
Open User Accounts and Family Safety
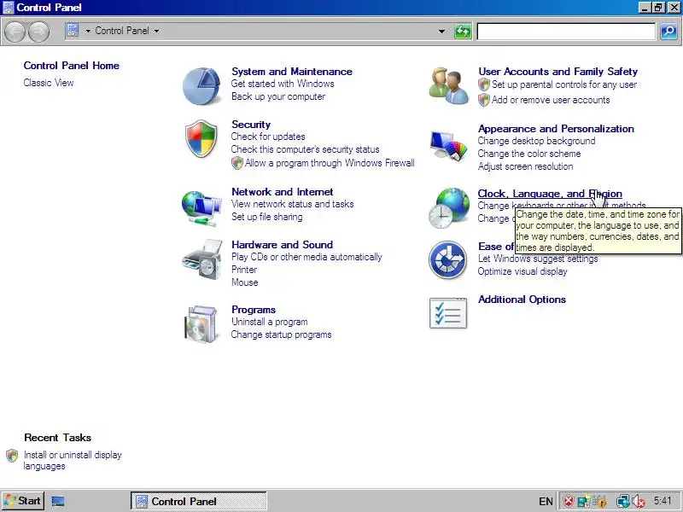557,72
